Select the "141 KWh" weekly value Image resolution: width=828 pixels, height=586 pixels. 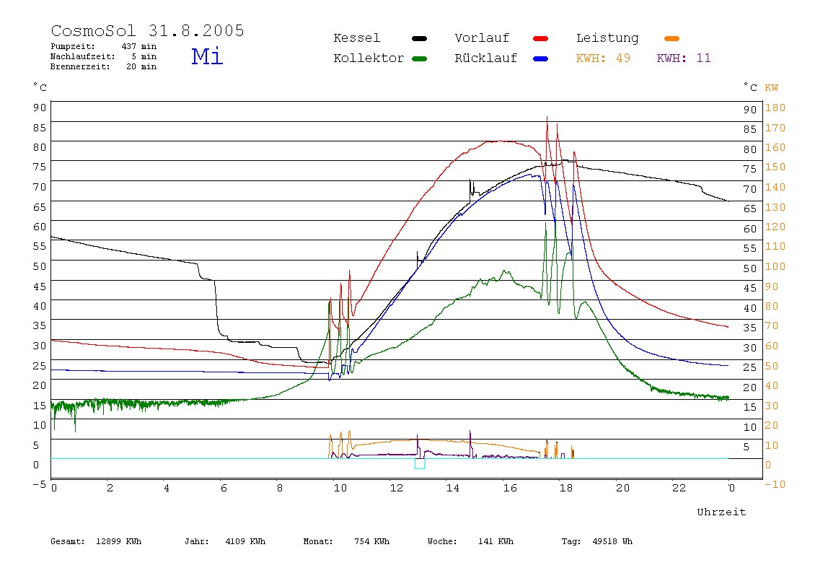496,541
